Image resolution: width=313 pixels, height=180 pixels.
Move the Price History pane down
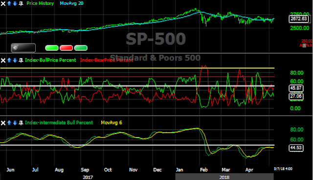pos(15,3)
